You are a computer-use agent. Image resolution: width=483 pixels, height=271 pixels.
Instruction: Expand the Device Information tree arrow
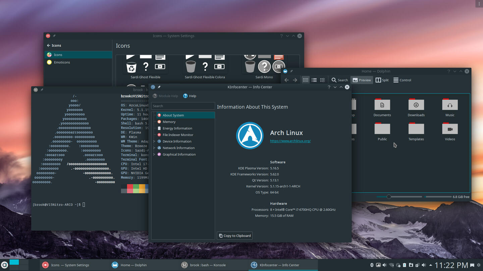154,141
